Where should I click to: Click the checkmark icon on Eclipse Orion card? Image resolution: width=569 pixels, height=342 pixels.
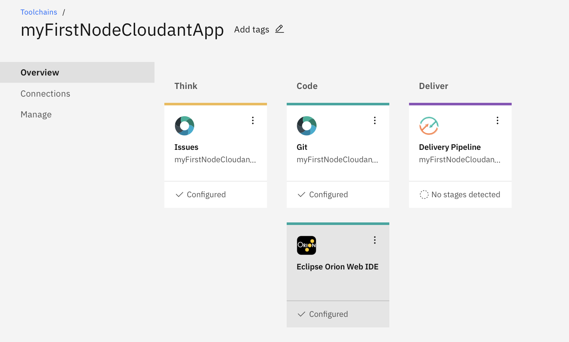pos(301,314)
